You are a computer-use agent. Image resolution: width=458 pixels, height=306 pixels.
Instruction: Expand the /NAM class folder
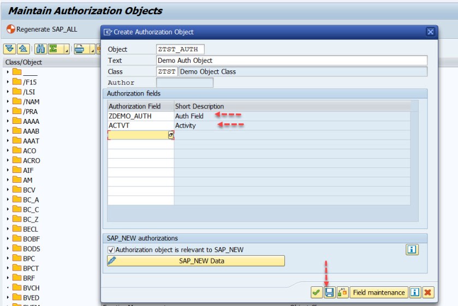point(8,101)
